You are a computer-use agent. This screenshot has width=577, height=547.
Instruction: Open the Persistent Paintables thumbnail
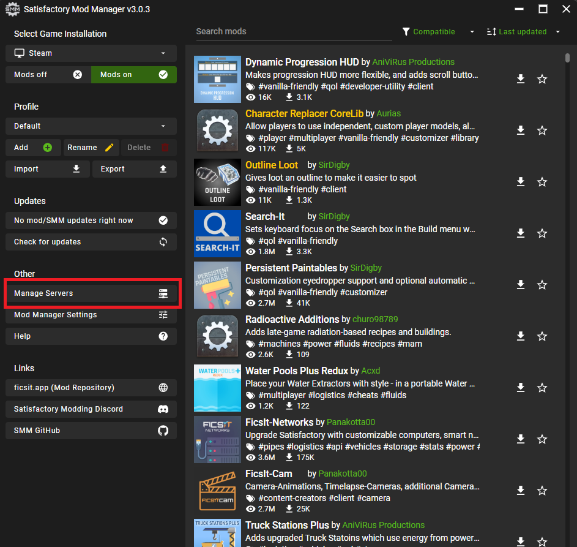(217, 285)
